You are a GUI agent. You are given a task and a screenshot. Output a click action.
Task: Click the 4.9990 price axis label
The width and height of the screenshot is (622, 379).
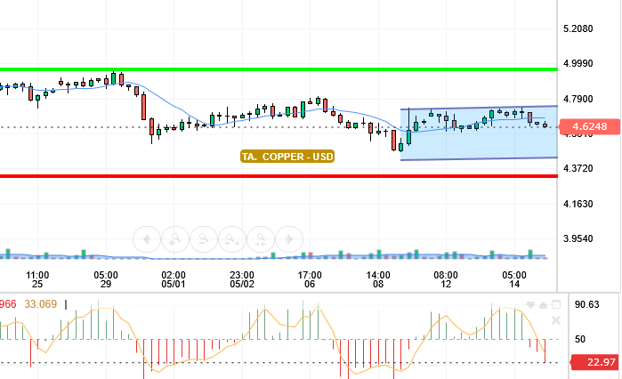(578, 63)
